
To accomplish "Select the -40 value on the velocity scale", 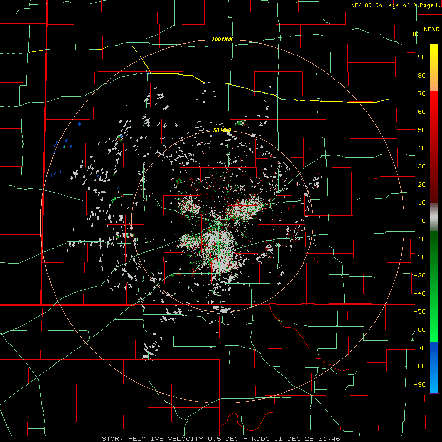I will (x=420, y=294).
